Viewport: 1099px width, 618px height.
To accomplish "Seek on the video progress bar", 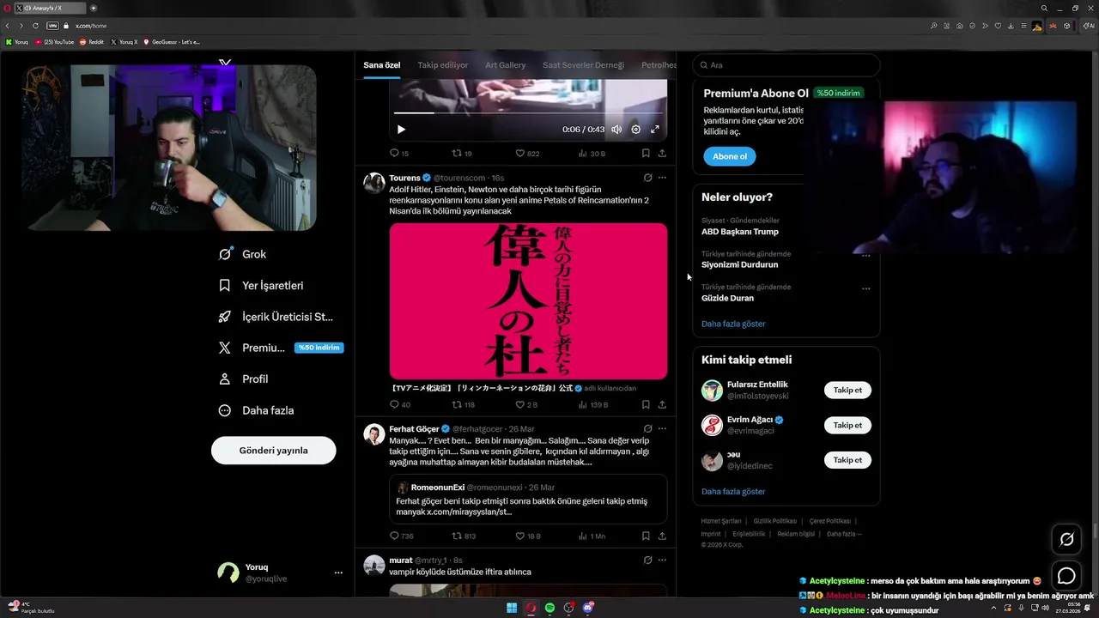I will [528, 112].
